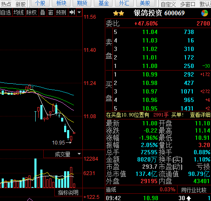Click 自选 to add to watchlist

pyautogui.click(x=6, y=12)
